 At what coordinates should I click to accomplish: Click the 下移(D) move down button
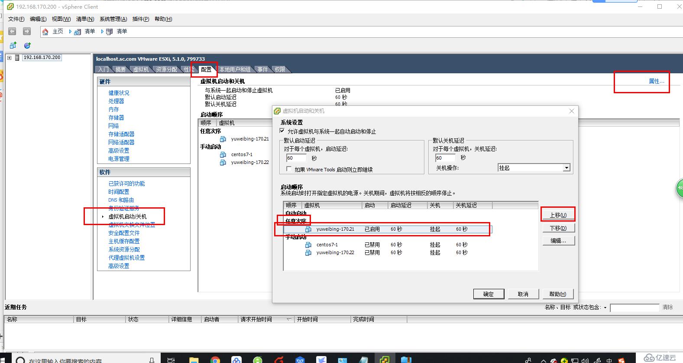[558, 228]
